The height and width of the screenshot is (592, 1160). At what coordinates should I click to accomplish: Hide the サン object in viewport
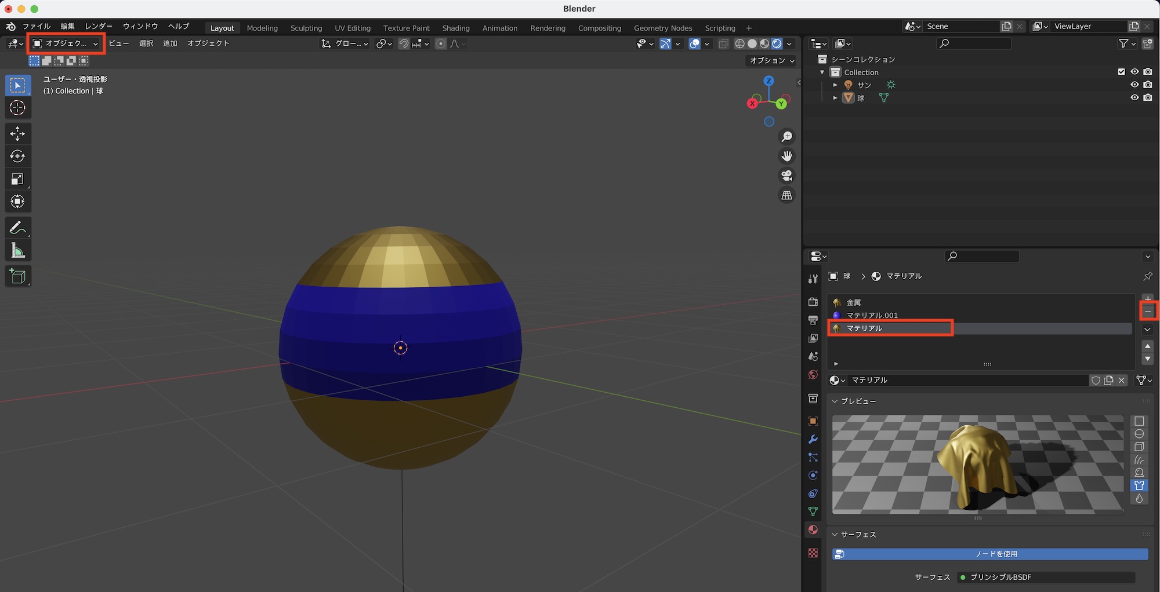(x=1134, y=85)
